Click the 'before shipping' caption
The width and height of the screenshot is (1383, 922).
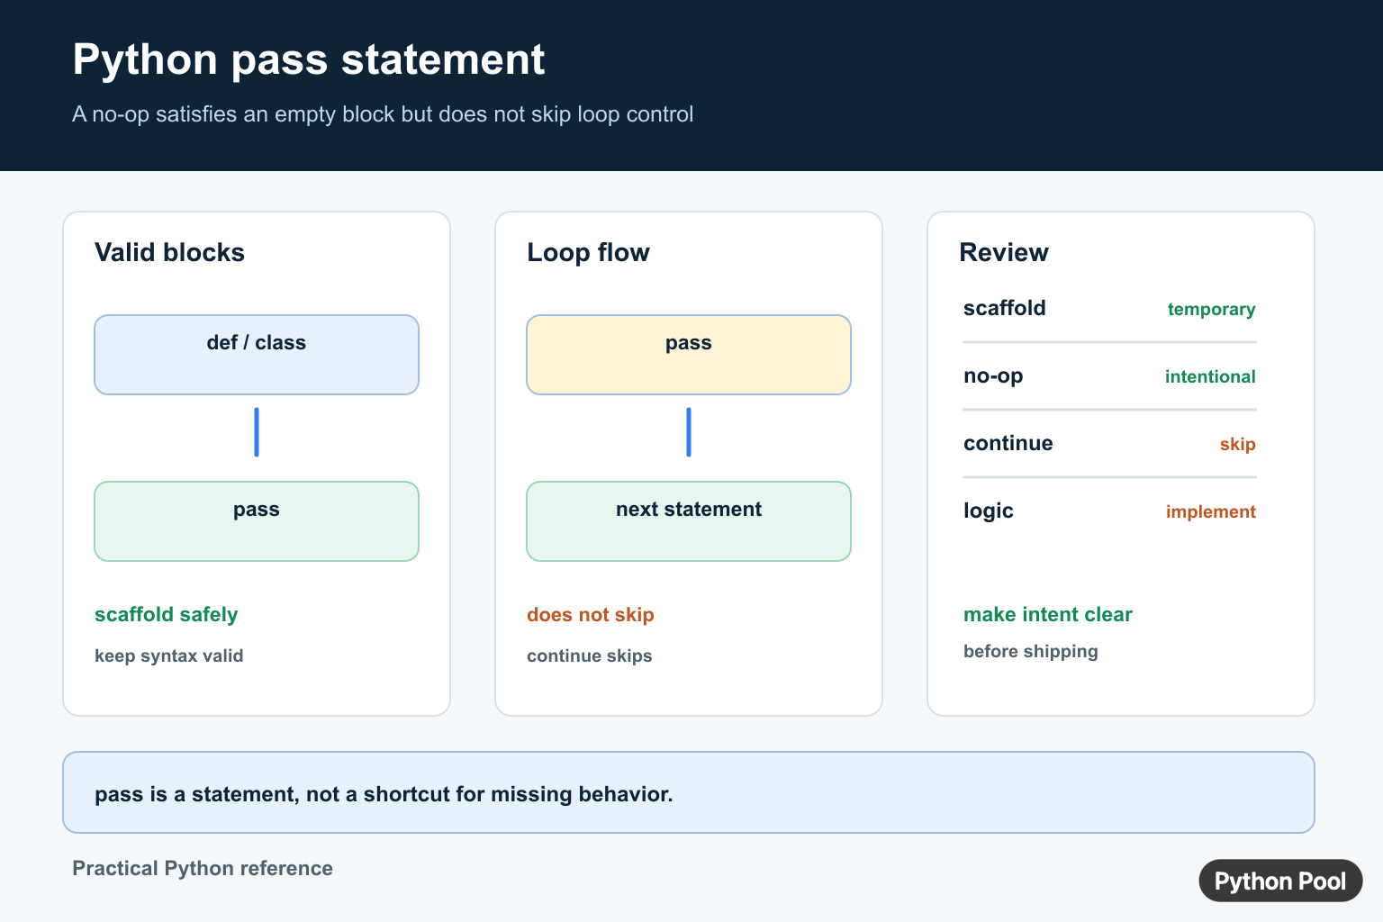[1030, 651]
